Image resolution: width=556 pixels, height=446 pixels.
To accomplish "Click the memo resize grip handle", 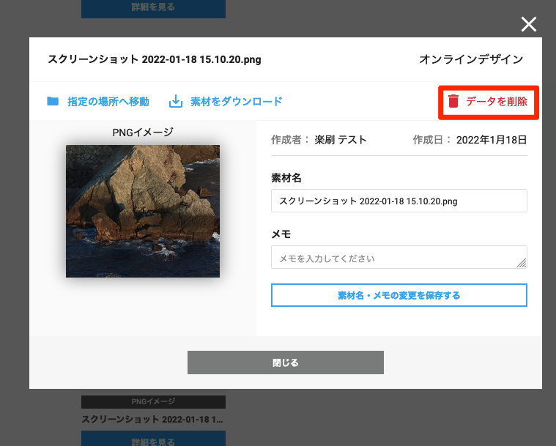I will click(x=522, y=263).
